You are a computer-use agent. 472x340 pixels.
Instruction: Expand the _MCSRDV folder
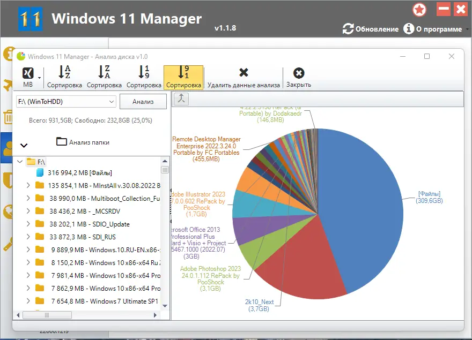pos(28,211)
